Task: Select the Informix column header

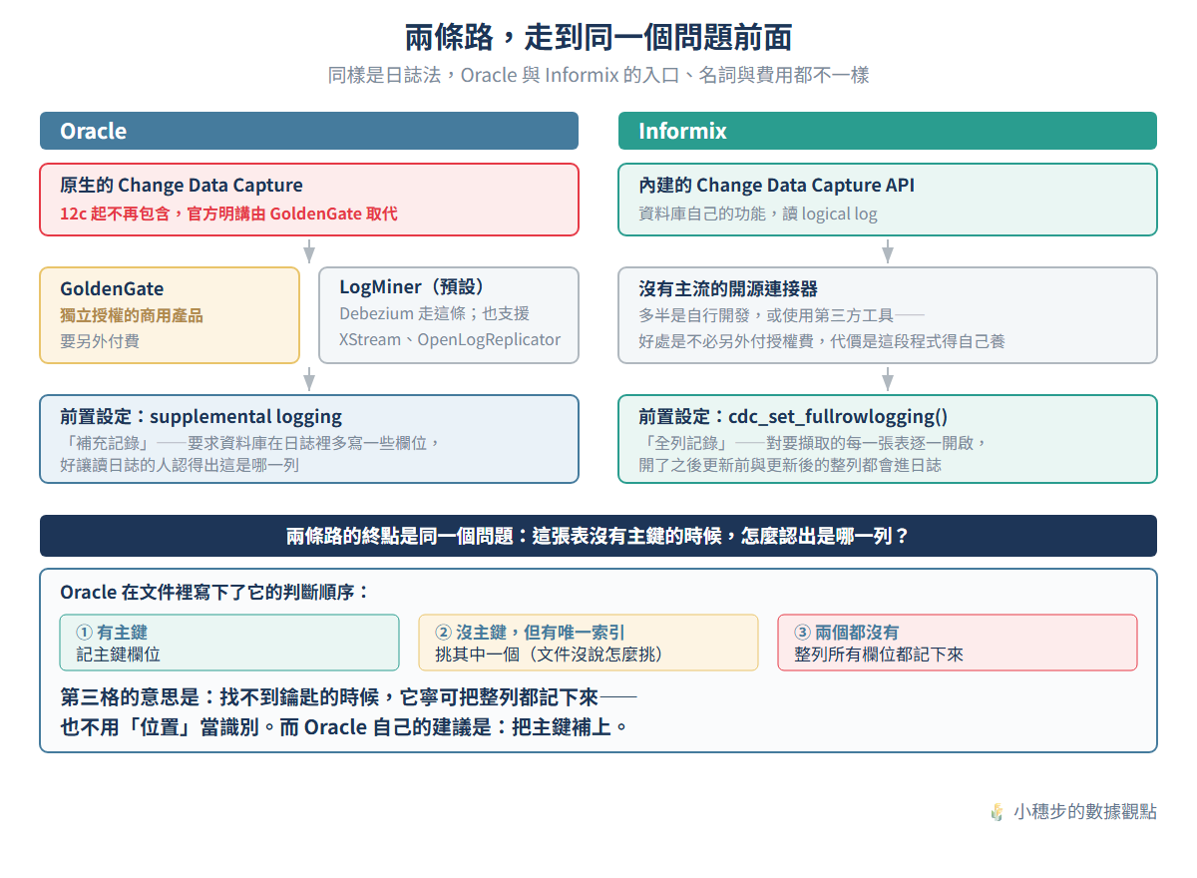Action: click(888, 131)
